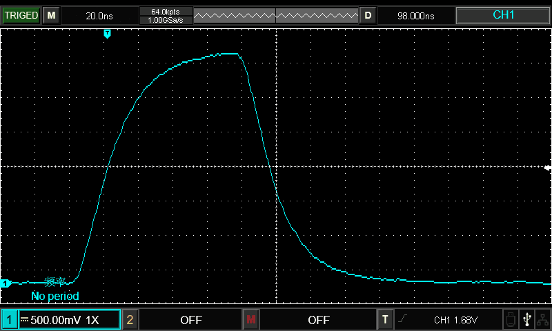Viewport: 552px width, 331px height.
Task: Click the No period frequency measurement
Action: tap(55, 296)
